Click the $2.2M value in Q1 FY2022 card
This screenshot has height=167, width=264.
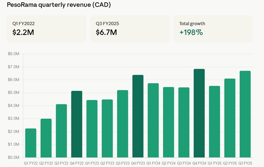(x=23, y=32)
